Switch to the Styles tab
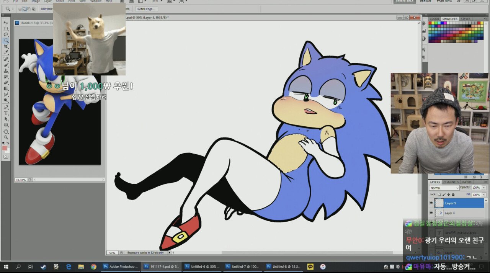Image resolution: width=490 pixels, height=273 pixels. click(x=465, y=19)
